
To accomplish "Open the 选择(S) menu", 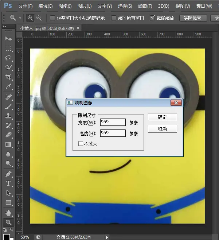I will (125, 6).
